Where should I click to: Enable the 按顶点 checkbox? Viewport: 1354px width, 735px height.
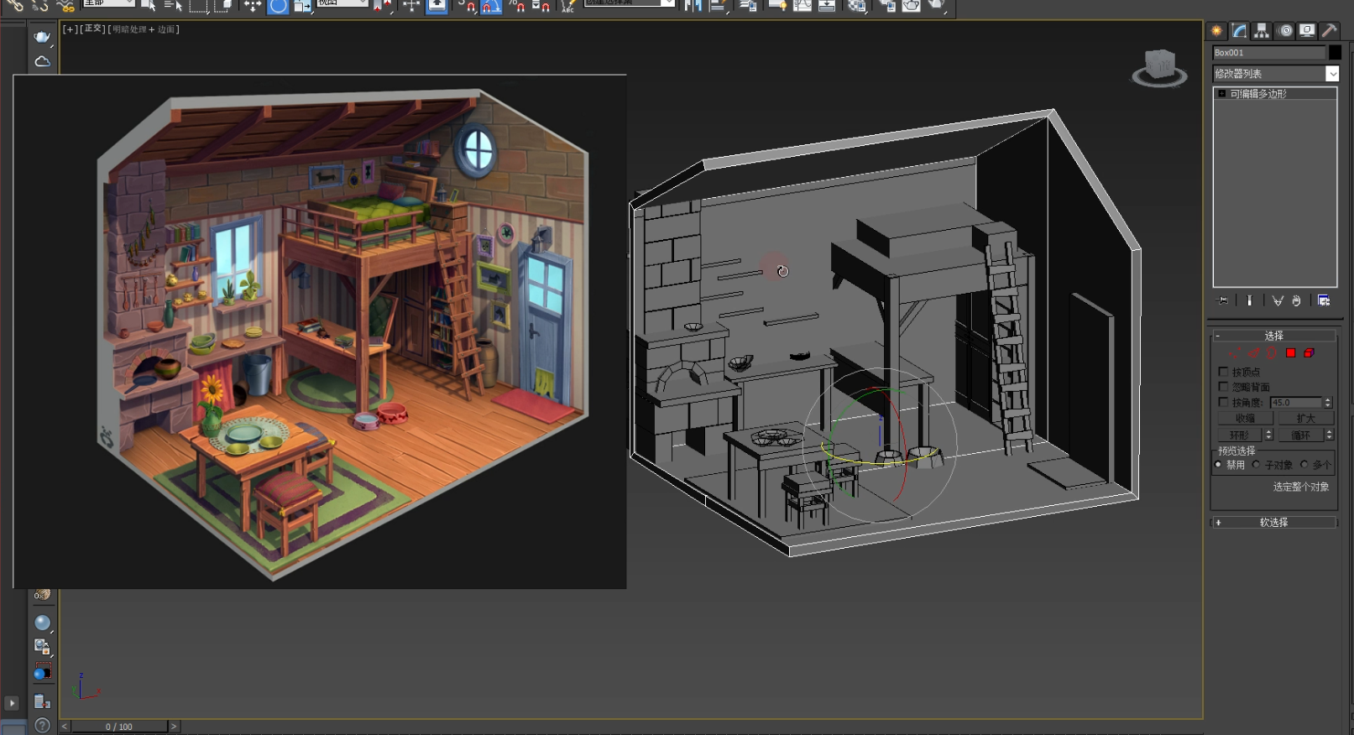[x=1223, y=372]
